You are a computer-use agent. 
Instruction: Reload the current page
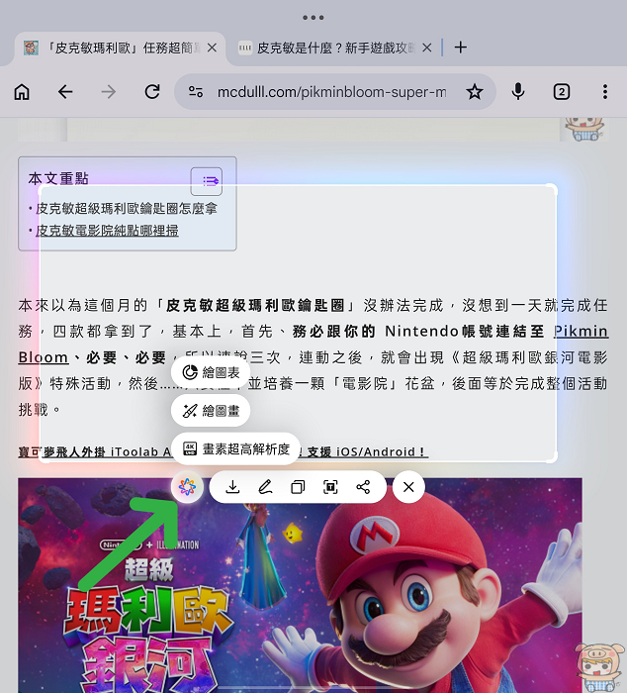click(152, 92)
